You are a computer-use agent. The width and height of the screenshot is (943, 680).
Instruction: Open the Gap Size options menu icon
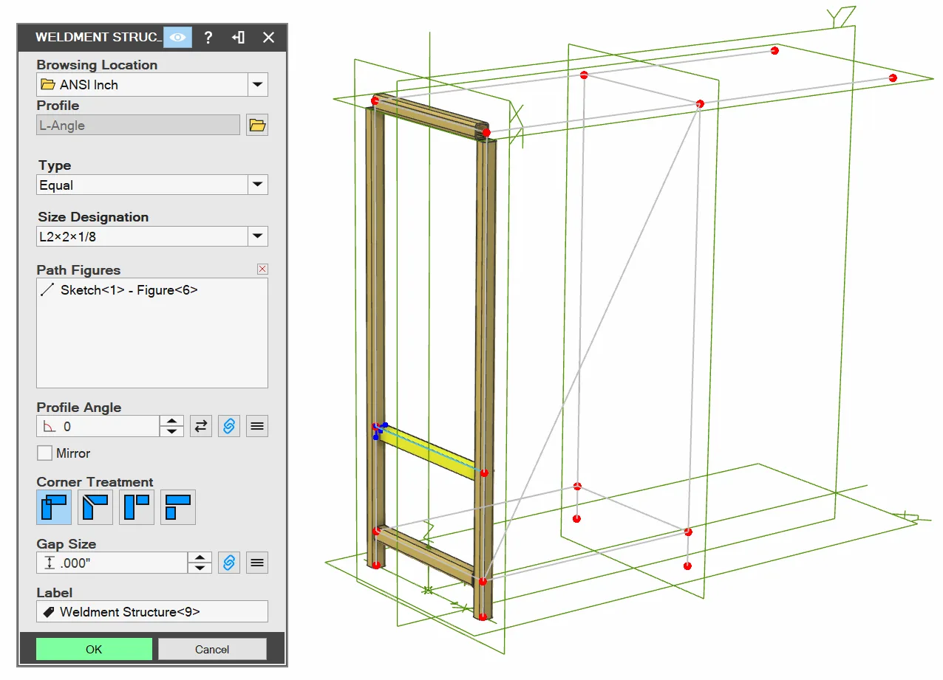tap(257, 563)
